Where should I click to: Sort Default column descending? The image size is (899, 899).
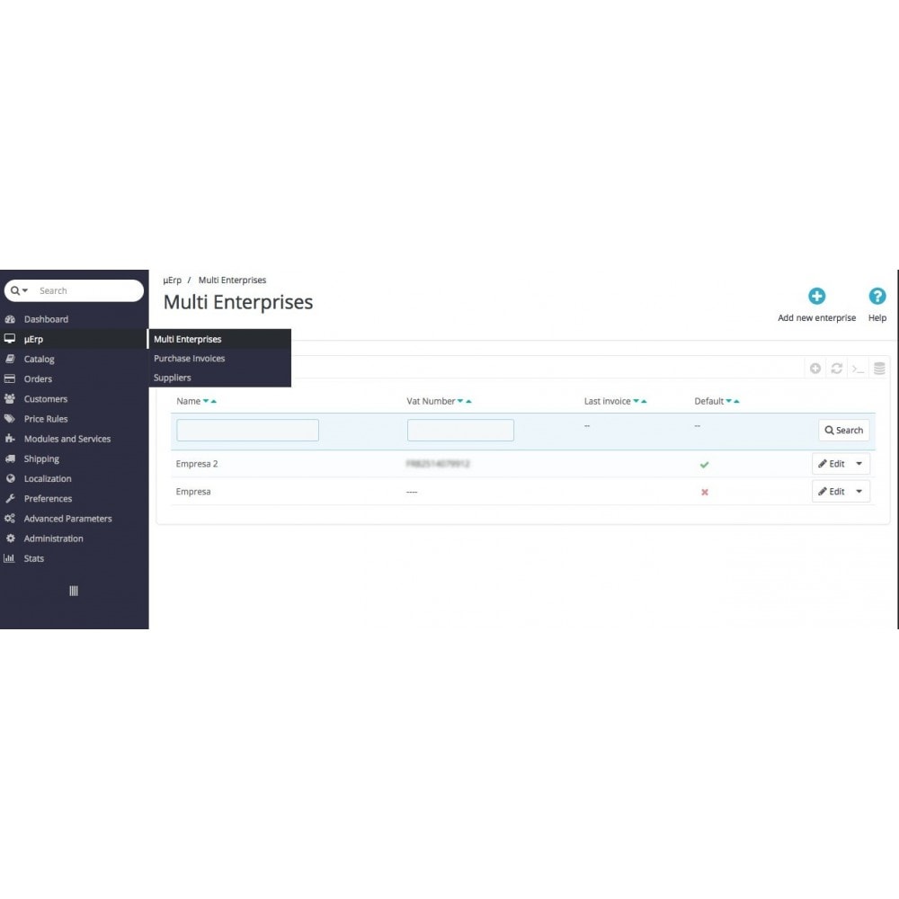(729, 401)
